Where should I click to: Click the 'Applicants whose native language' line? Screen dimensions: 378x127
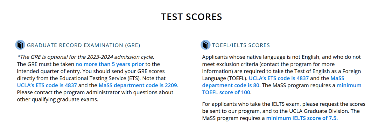click(x=281, y=57)
